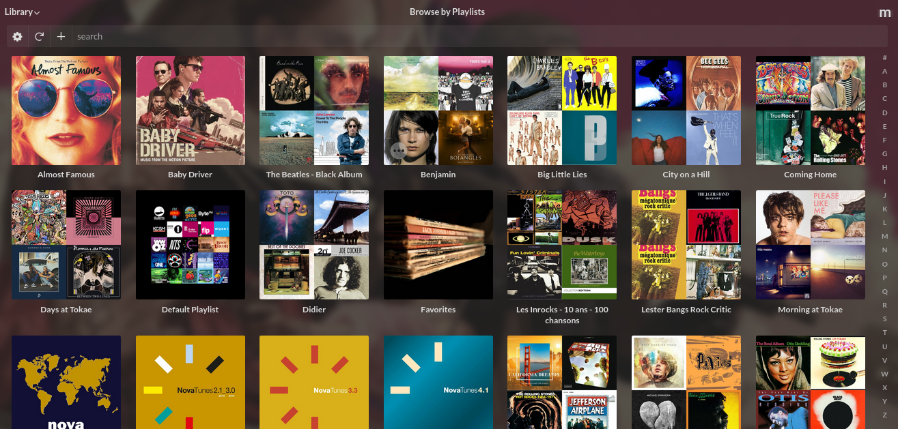This screenshot has width=898, height=429.
Task: Click the 'Didier' title text
Action: [x=314, y=310]
